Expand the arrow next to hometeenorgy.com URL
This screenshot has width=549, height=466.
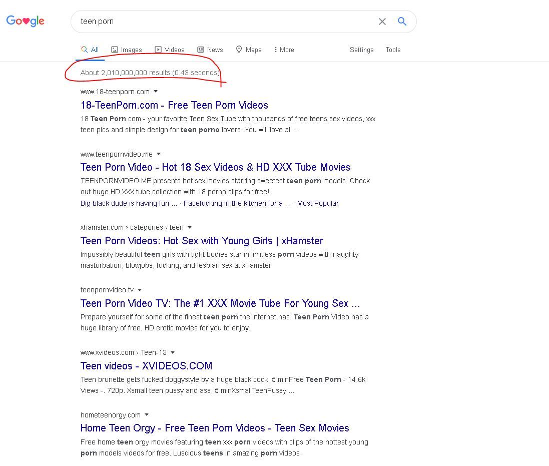tap(147, 414)
